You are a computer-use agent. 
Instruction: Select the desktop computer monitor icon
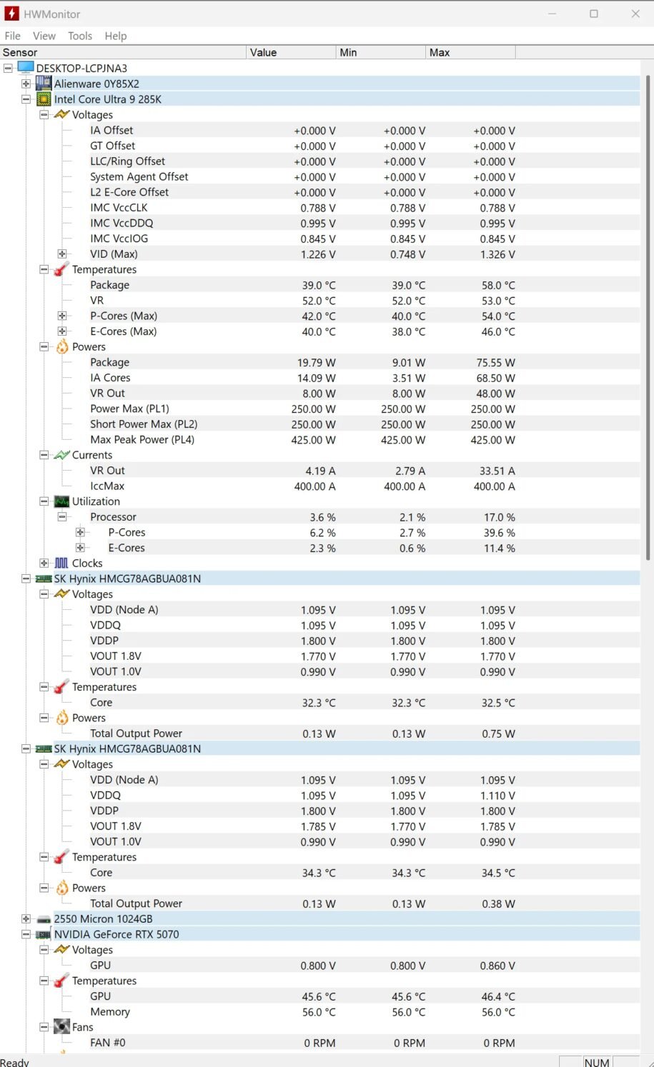26,68
